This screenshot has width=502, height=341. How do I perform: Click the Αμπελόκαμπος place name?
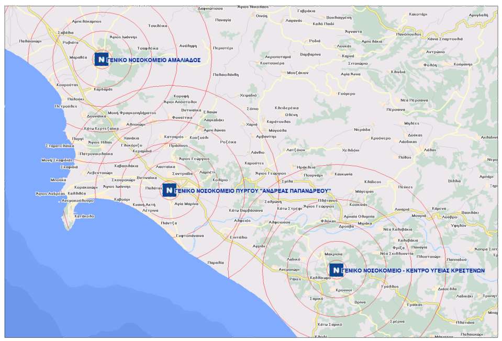coord(86,21)
